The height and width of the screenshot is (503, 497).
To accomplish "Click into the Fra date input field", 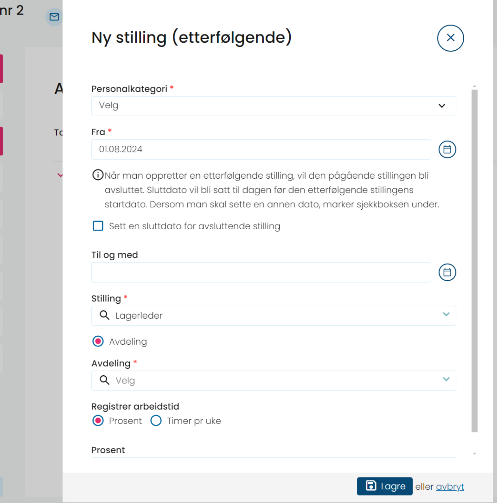I will [261, 150].
